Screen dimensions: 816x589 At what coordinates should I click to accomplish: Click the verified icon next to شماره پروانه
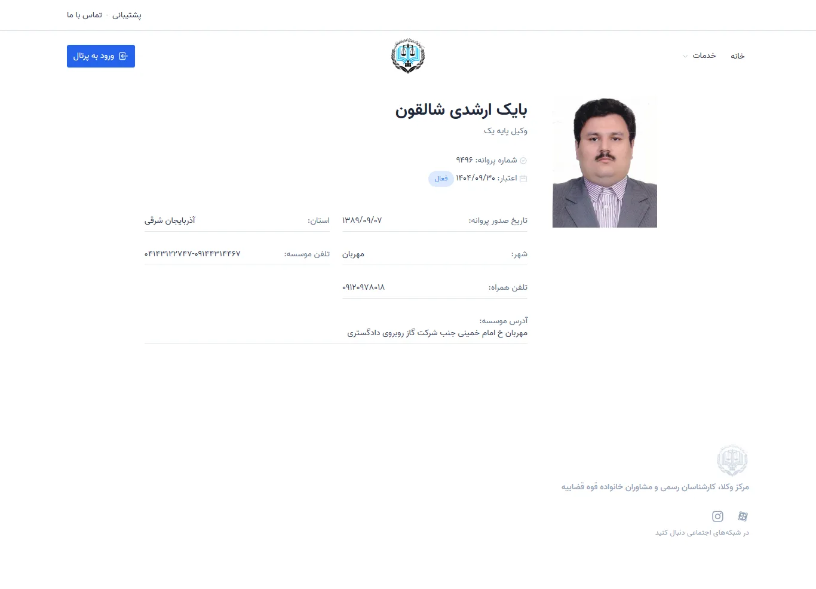[x=523, y=161]
